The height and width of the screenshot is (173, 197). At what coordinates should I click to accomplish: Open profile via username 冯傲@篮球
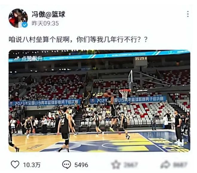(x=48, y=14)
